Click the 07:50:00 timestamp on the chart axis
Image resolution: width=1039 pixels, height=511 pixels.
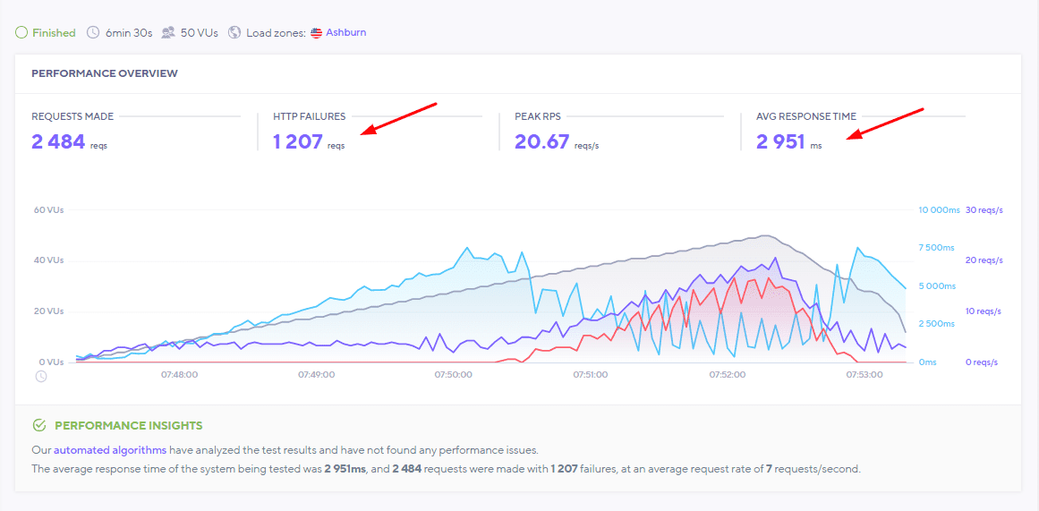(454, 375)
